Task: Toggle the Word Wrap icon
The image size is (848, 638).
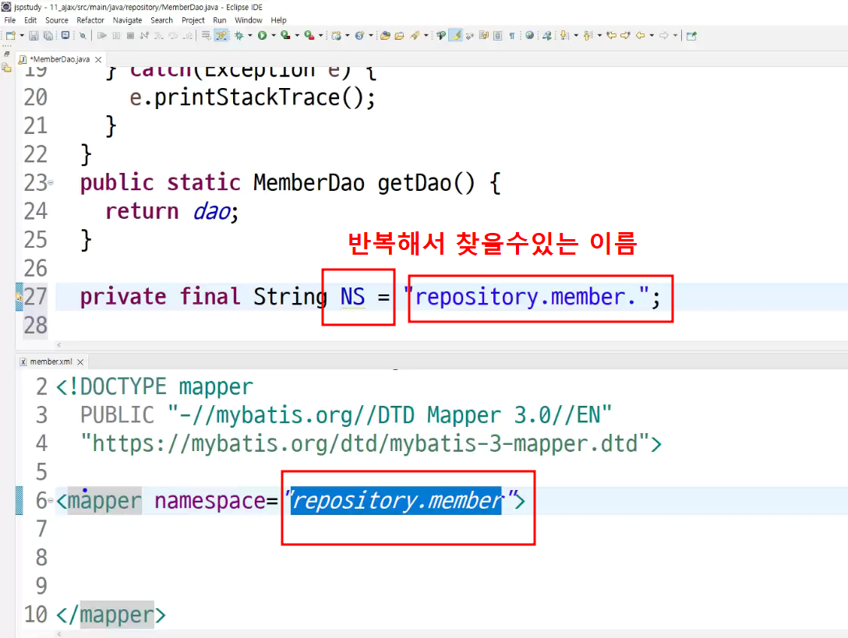Action: pos(484,36)
